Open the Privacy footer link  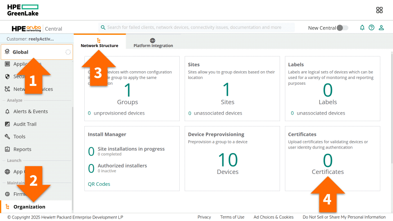coord(204,217)
